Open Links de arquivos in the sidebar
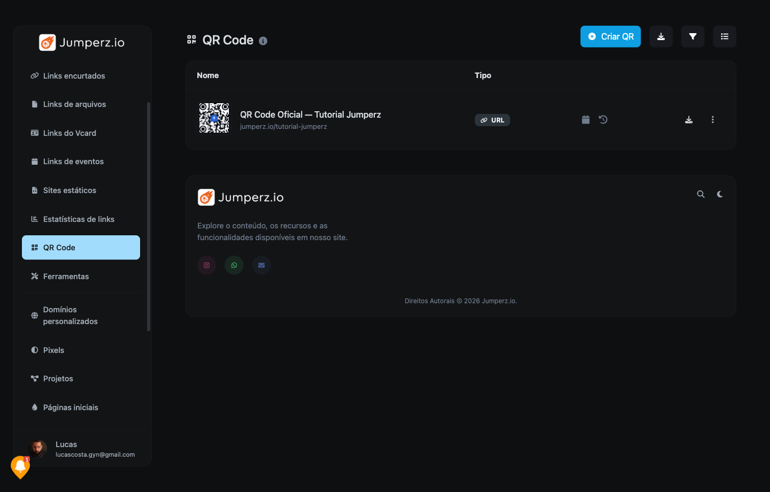 click(x=81, y=104)
